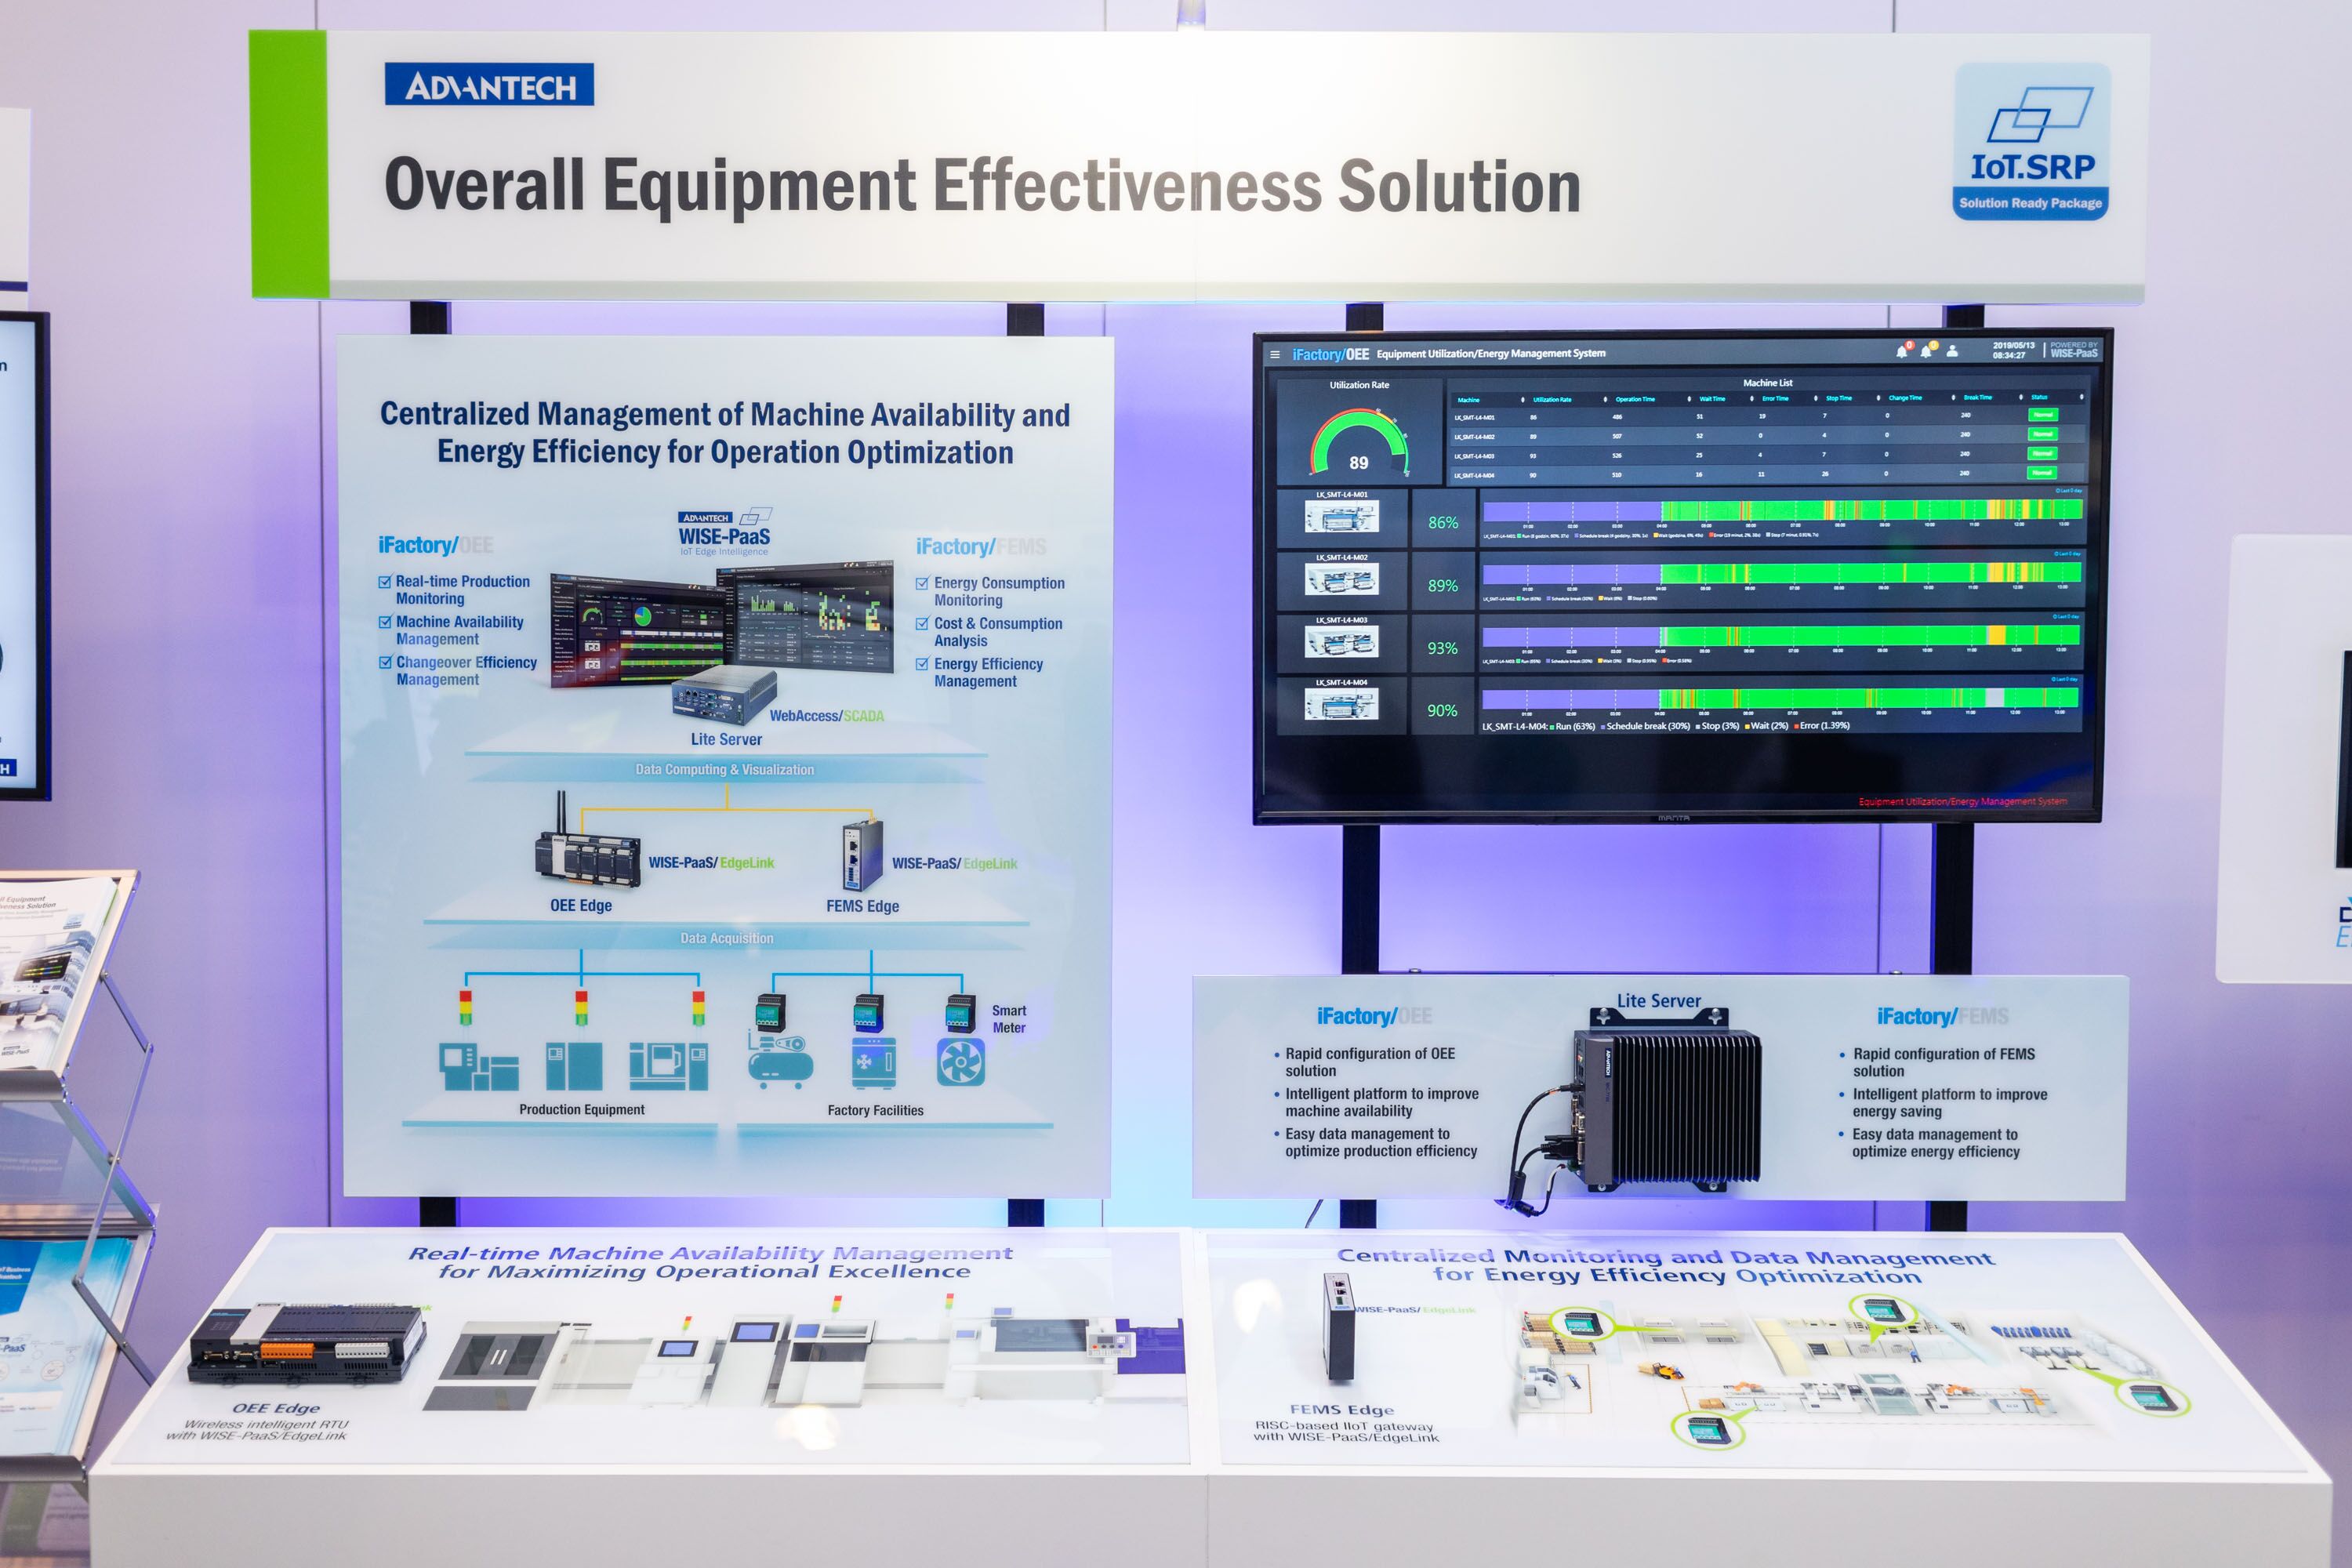2352x1568 pixels.
Task: Click the Normal status button for LK_SMT-L4-M02
Action: [x=2042, y=434]
